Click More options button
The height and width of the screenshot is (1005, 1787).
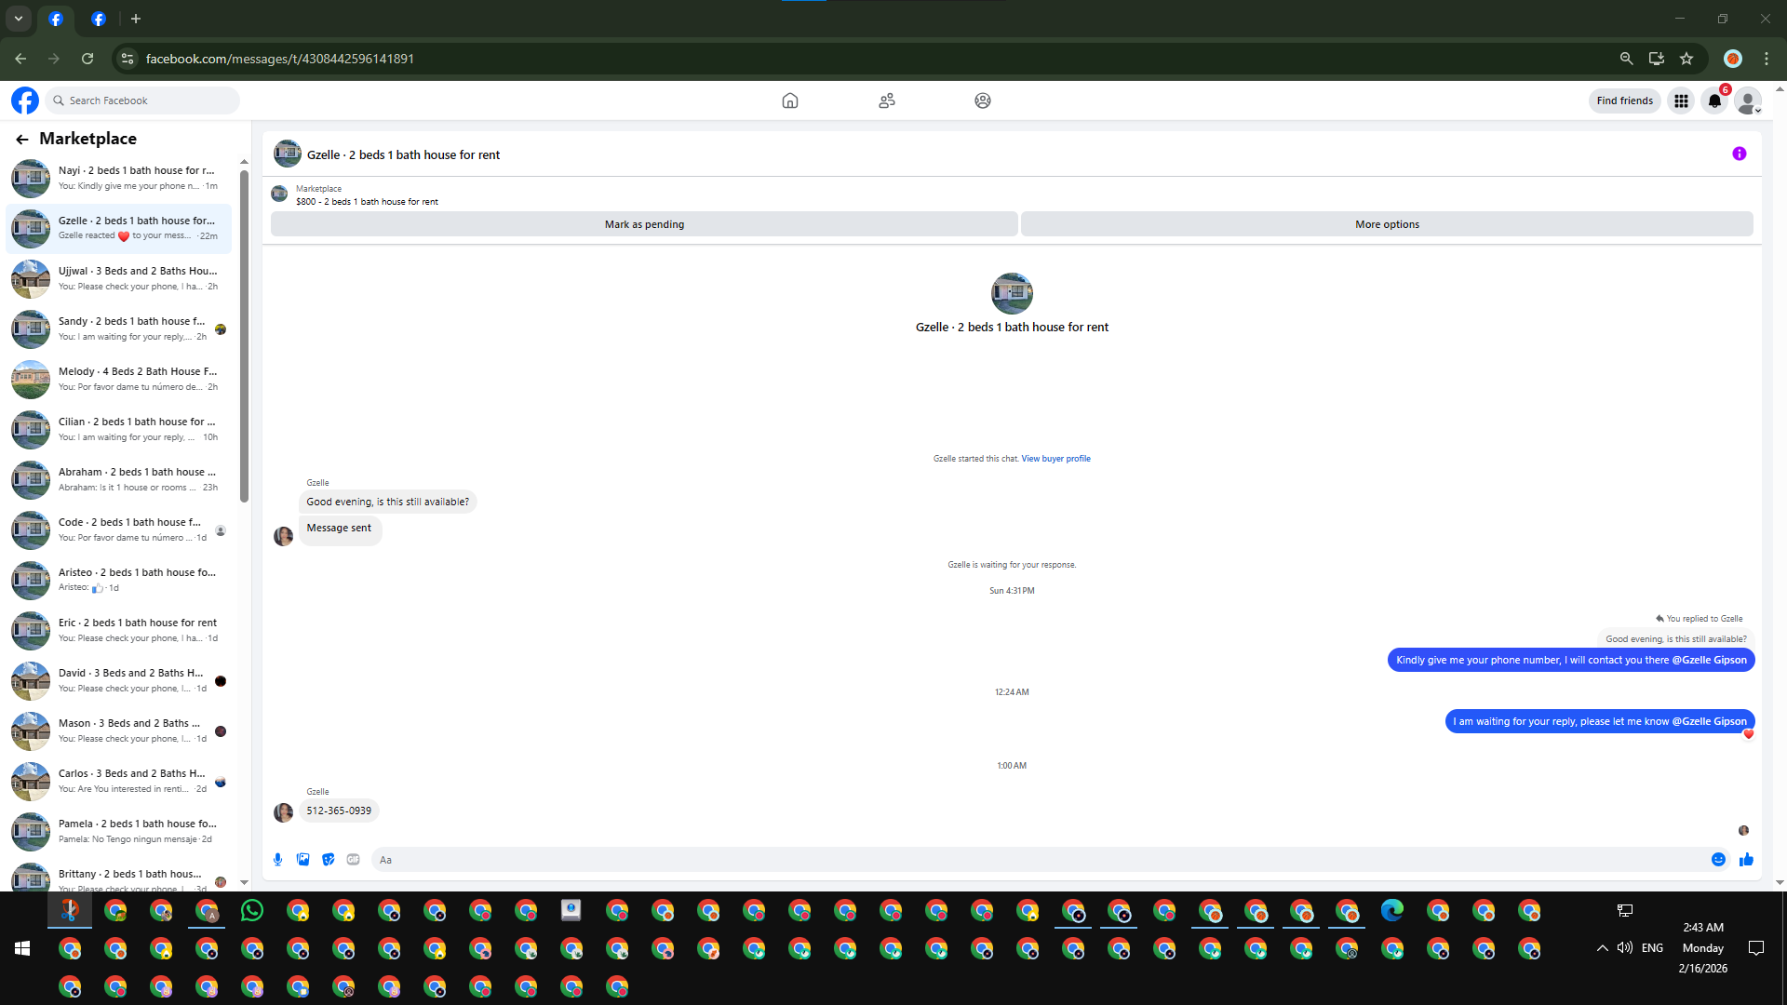click(x=1387, y=224)
